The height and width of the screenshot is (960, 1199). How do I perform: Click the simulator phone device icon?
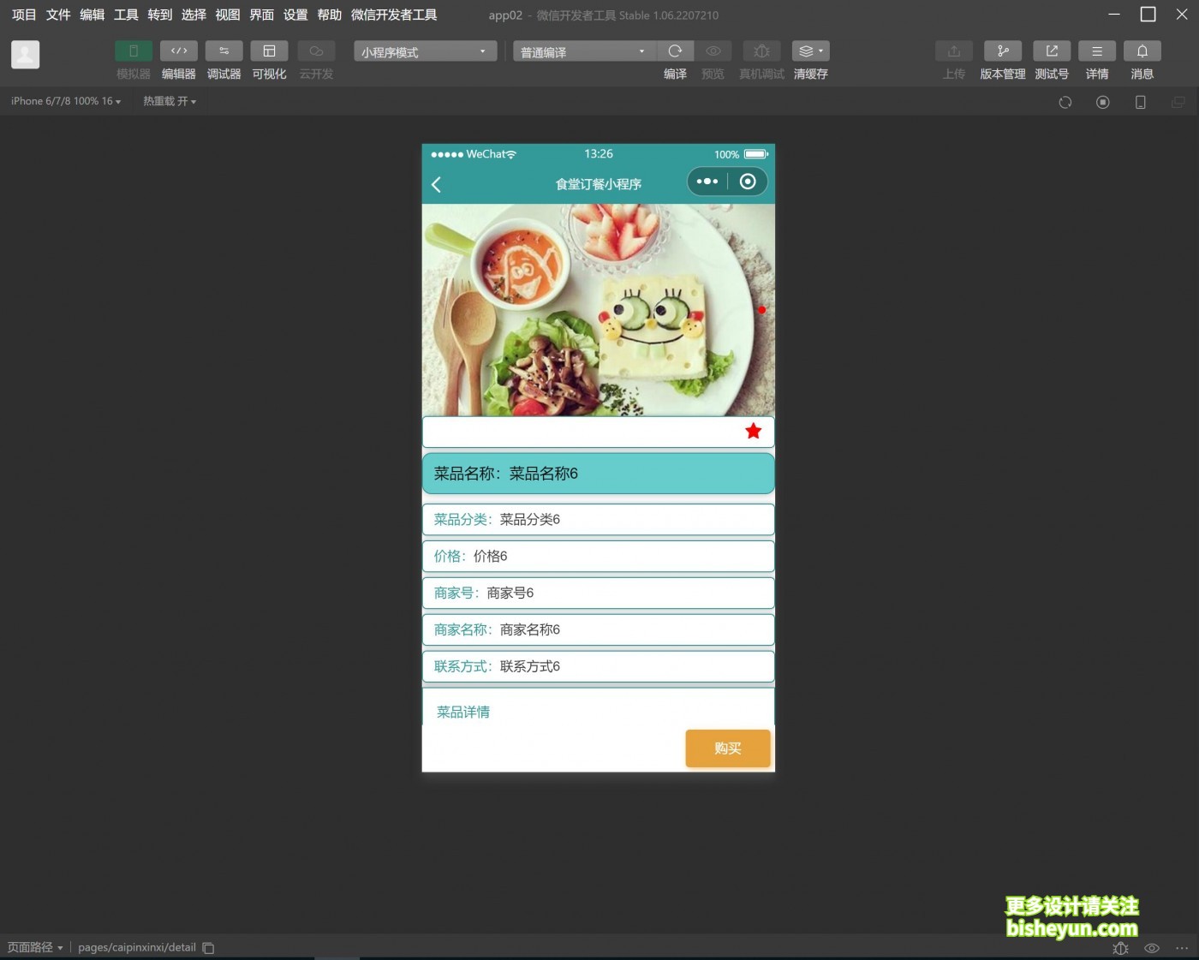(x=1141, y=102)
